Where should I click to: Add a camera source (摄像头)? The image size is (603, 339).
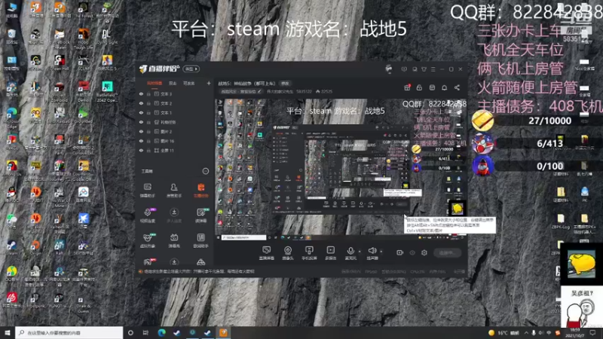tap(288, 253)
